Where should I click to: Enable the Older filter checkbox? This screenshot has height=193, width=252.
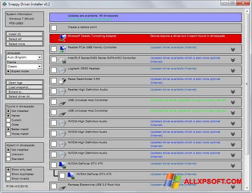coord(8,124)
